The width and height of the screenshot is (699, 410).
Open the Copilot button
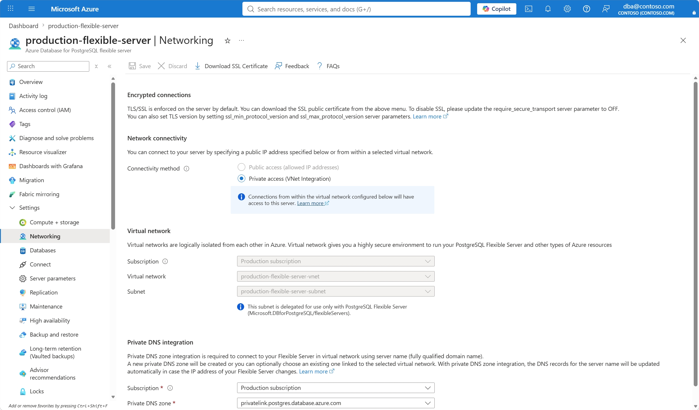[496, 9]
